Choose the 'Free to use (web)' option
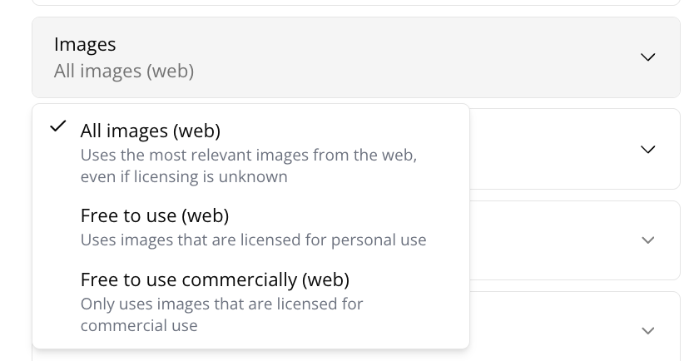The width and height of the screenshot is (694, 361). tap(154, 215)
